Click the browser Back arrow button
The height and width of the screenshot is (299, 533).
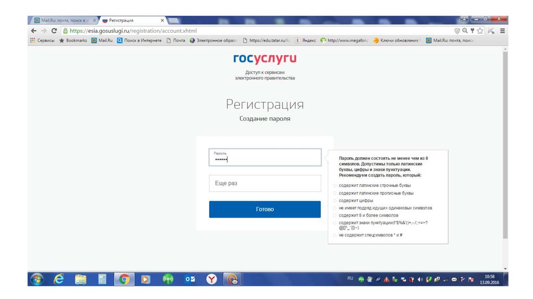click(x=34, y=31)
